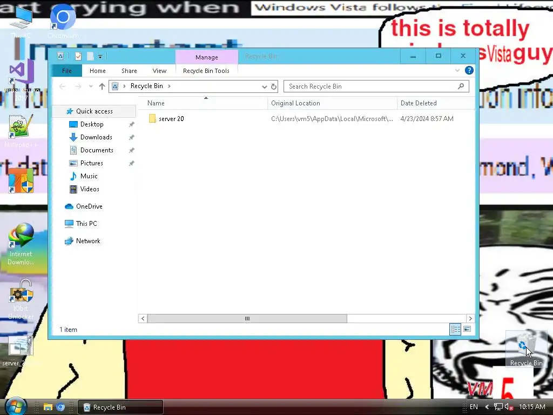Open Documents in the navigation pane

(97, 150)
